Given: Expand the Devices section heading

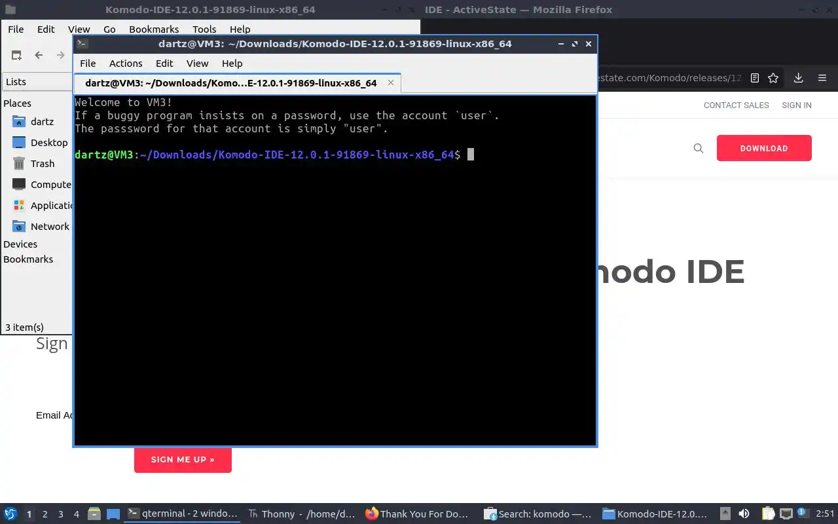Looking at the screenshot, I should 20,244.
